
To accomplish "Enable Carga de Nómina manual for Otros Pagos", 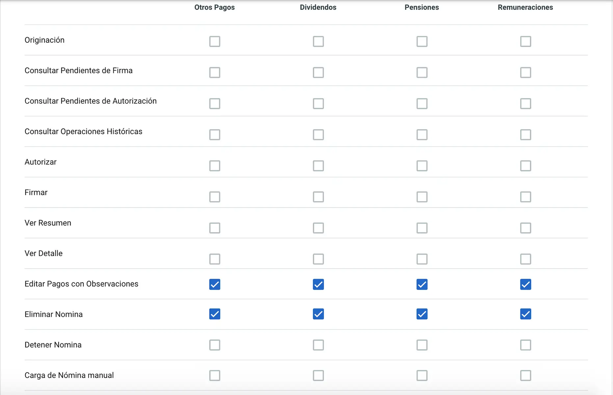I will (215, 375).
